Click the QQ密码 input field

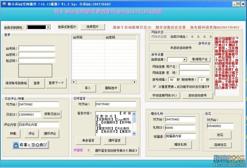click(37, 54)
